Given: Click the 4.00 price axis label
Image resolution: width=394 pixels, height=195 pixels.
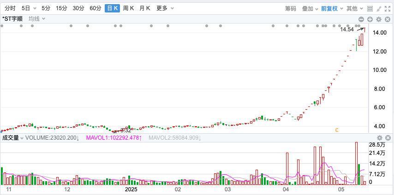Looking at the screenshot, I should (380, 126).
